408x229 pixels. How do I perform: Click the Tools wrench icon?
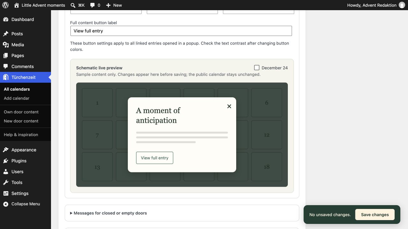(x=6, y=183)
